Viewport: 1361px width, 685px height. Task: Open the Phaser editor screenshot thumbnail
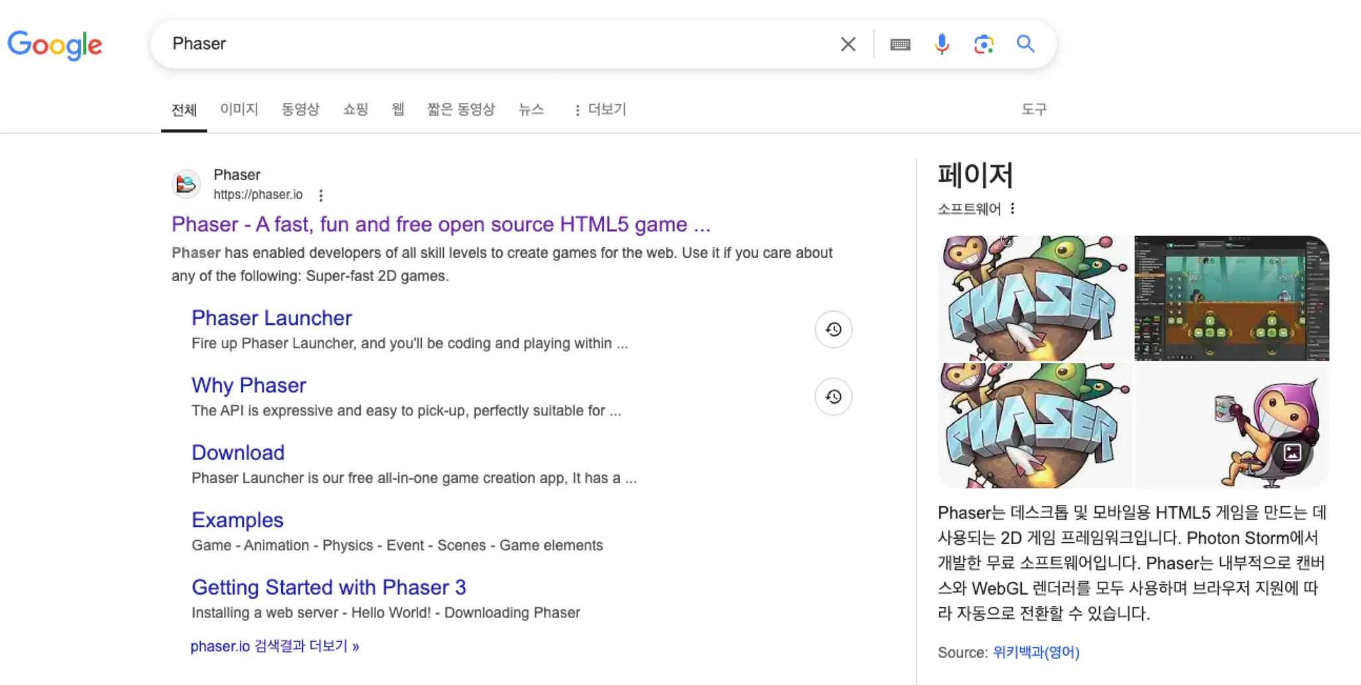(x=1232, y=298)
